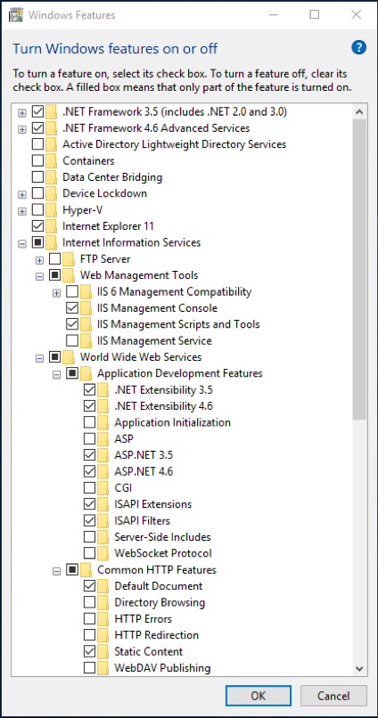Open the blue help question mark icon
Image resolution: width=378 pixels, height=718 pixels.
[x=358, y=47]
